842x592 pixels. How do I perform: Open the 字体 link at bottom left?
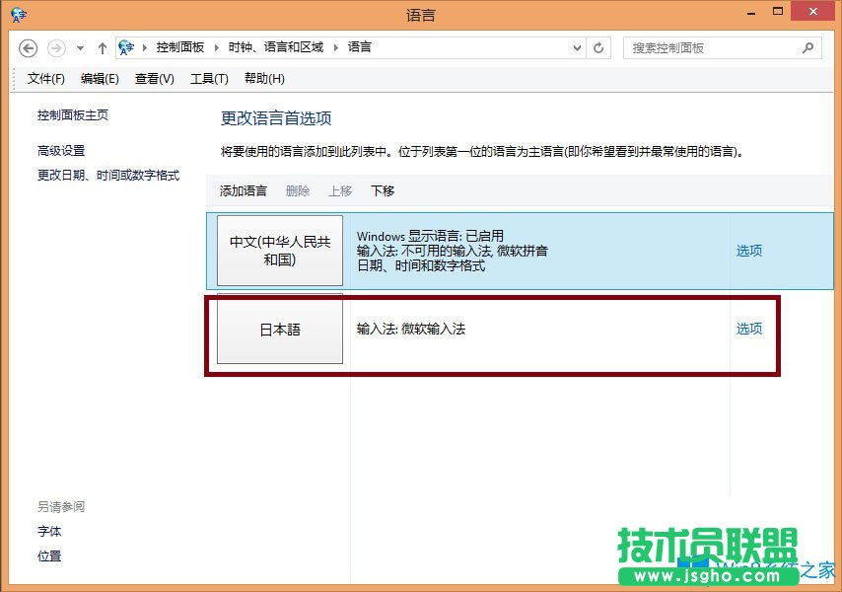click(x=49, y=532)
